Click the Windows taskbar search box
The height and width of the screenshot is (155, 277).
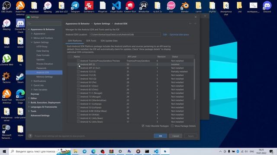pos(40,151)
